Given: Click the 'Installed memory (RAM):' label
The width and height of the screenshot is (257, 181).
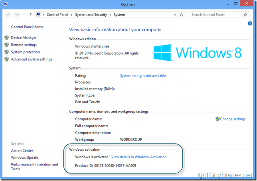Looking at the screenshot, I should click(x=95, y=89).
